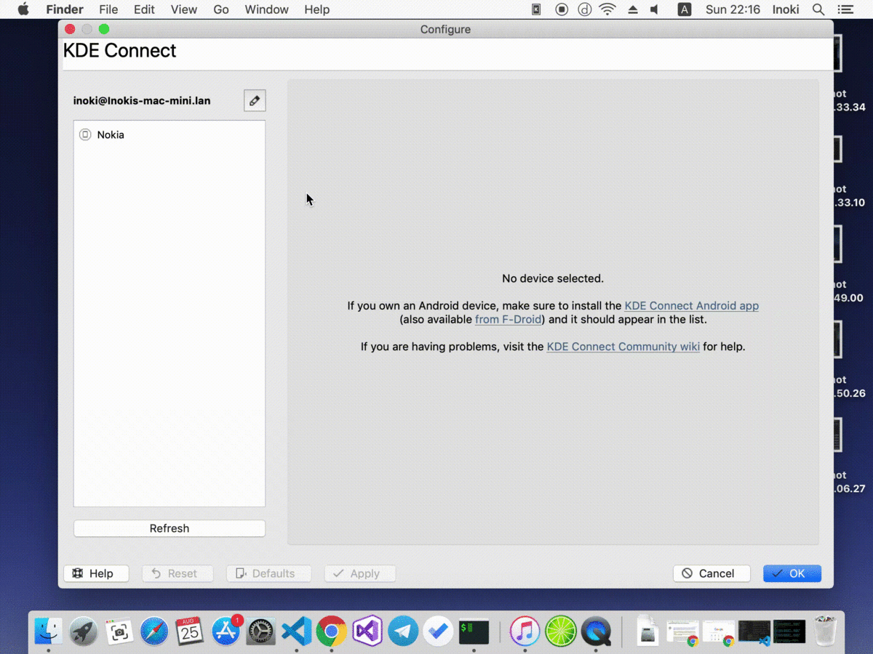This screenshot has height=654, width=873.
Task: Click the KDE Connect menu bar status icon
Action: point(536,9)
